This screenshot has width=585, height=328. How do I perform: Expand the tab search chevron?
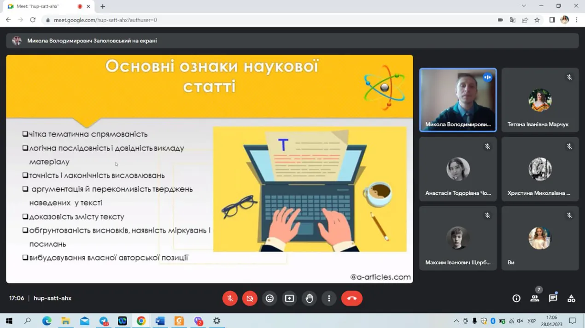point(524,6)
